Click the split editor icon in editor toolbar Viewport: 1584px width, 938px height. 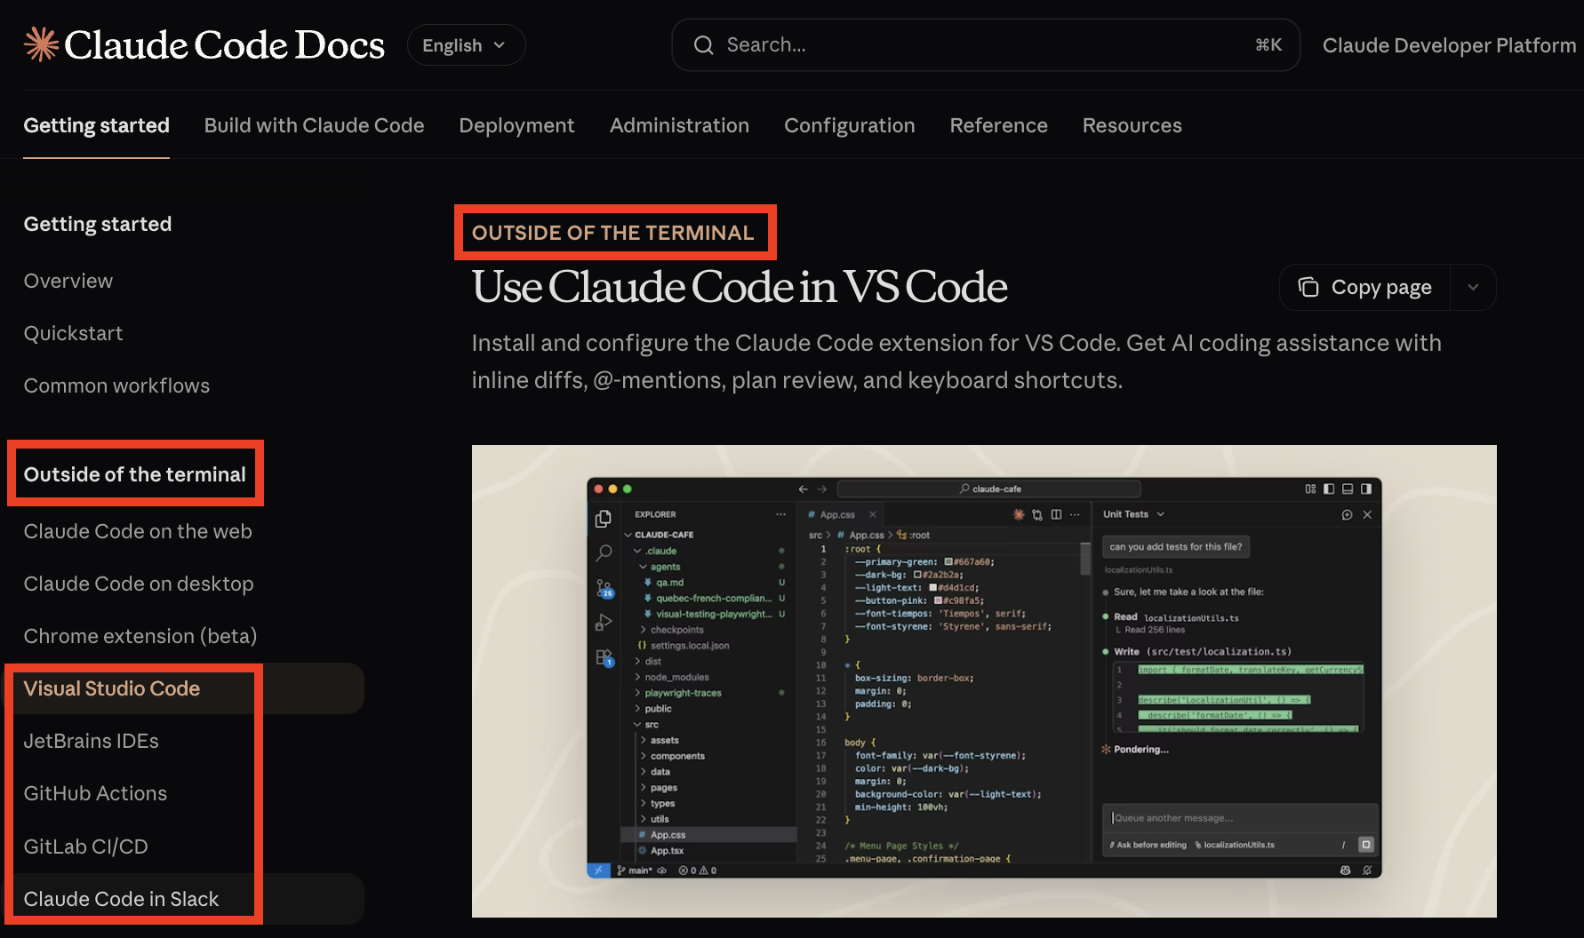pyautogui.click(x=1056, y=514)
